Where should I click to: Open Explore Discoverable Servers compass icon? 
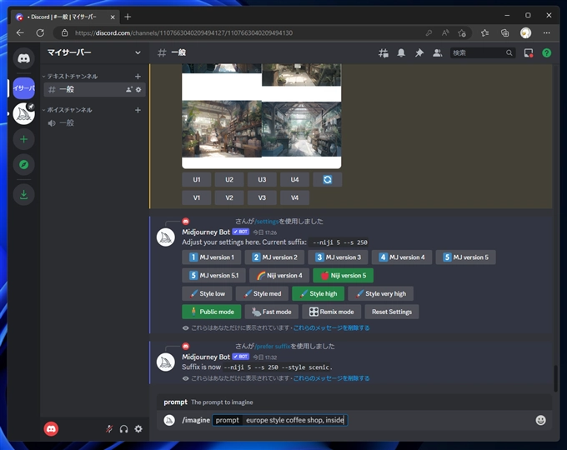tap(24, 165)
